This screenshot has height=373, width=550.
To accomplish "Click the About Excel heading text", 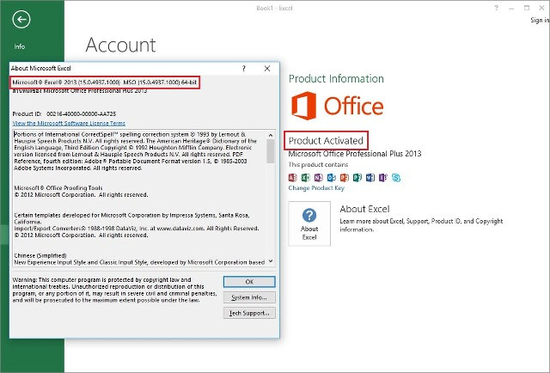I will point(364,209).
